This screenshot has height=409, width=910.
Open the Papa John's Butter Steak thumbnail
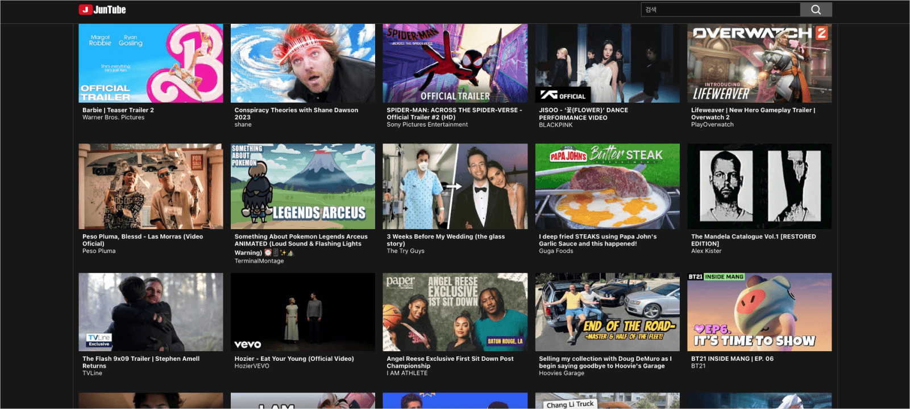pos(607,186)
